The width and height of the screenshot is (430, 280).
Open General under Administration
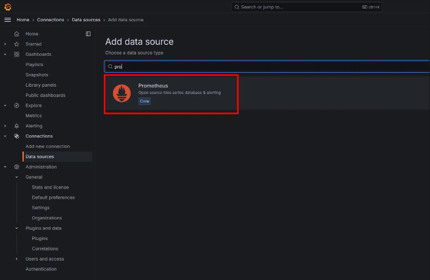(x=34, y=177)
